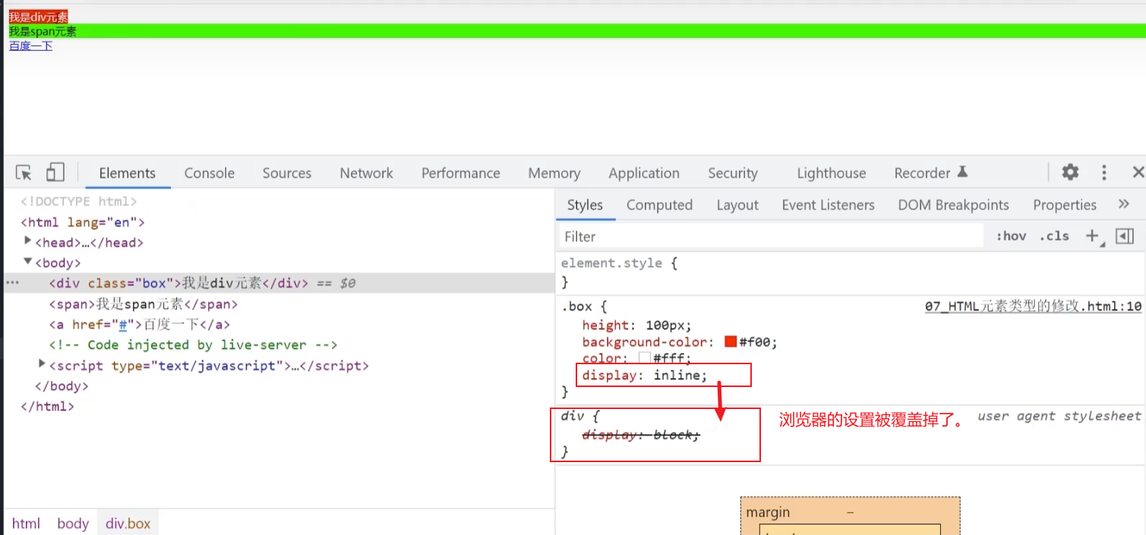
Task: Select the div class box DOM row
Action: (279, 283)
